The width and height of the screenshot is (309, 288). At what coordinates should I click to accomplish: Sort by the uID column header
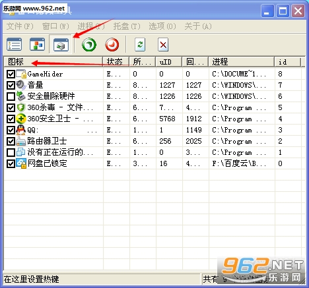168,62
